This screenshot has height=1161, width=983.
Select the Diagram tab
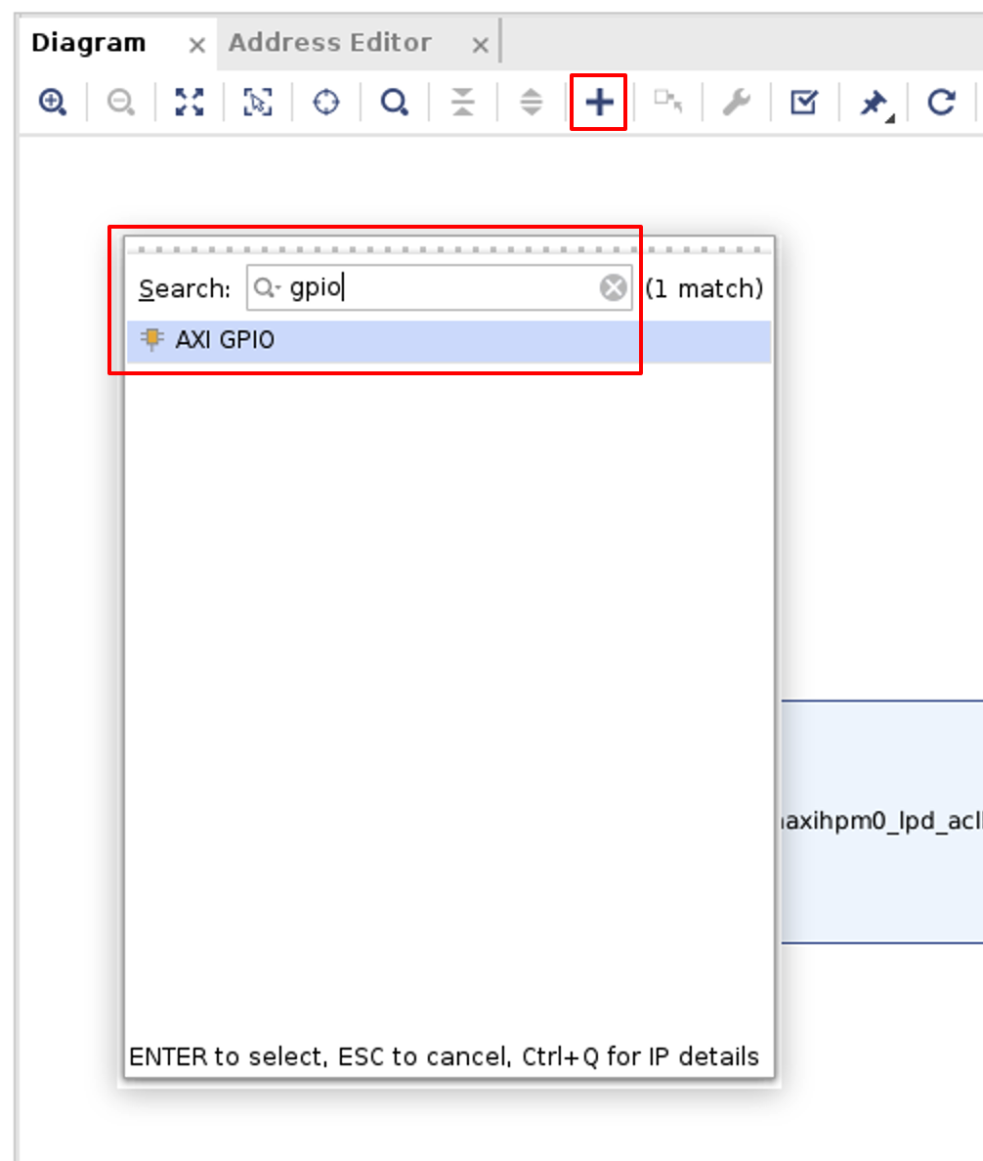pyautogui.click(x=88, y=43)
